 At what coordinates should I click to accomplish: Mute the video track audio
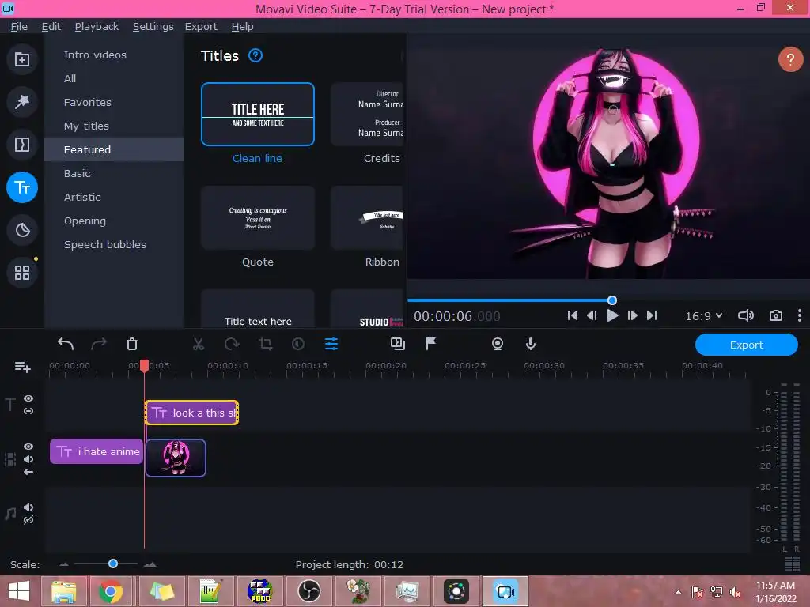(28, 459)
